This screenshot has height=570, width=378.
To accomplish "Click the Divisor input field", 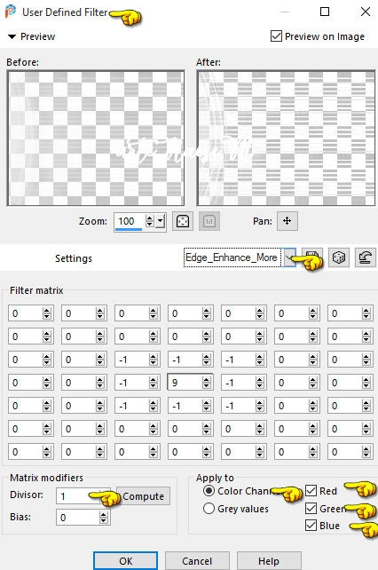I will point(76,496).
